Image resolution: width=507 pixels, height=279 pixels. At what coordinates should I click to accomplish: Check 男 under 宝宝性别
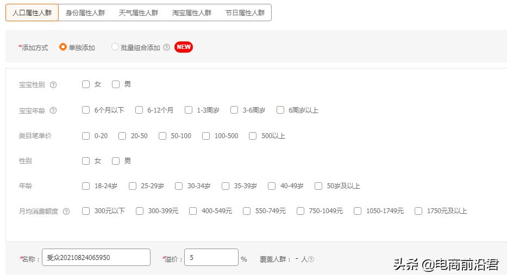(x=116, y=84)
